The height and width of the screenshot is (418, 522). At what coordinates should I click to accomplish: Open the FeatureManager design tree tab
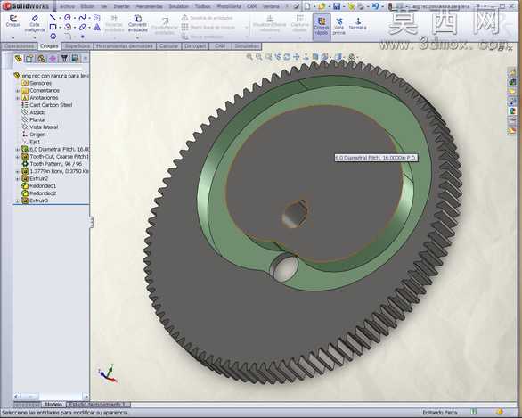19,59
